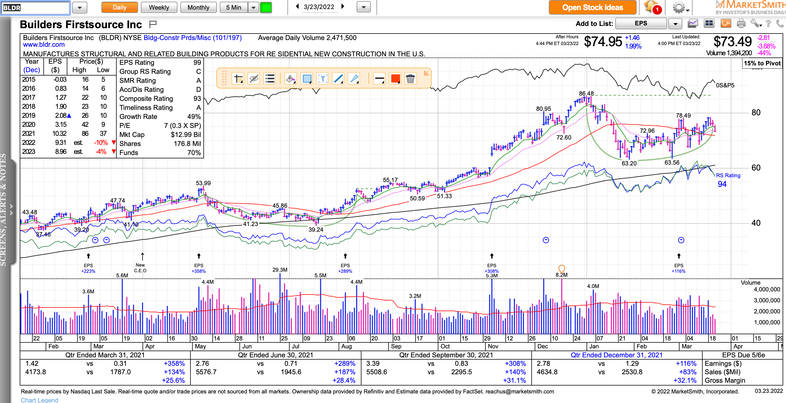Click the orange pattern recognition icon

[726, 23]
